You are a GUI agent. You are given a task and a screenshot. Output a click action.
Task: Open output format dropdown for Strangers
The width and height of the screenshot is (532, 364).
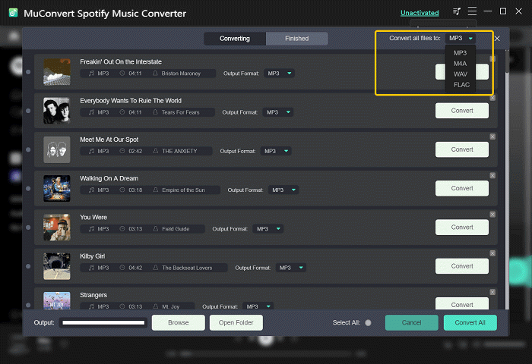[258, 306]
